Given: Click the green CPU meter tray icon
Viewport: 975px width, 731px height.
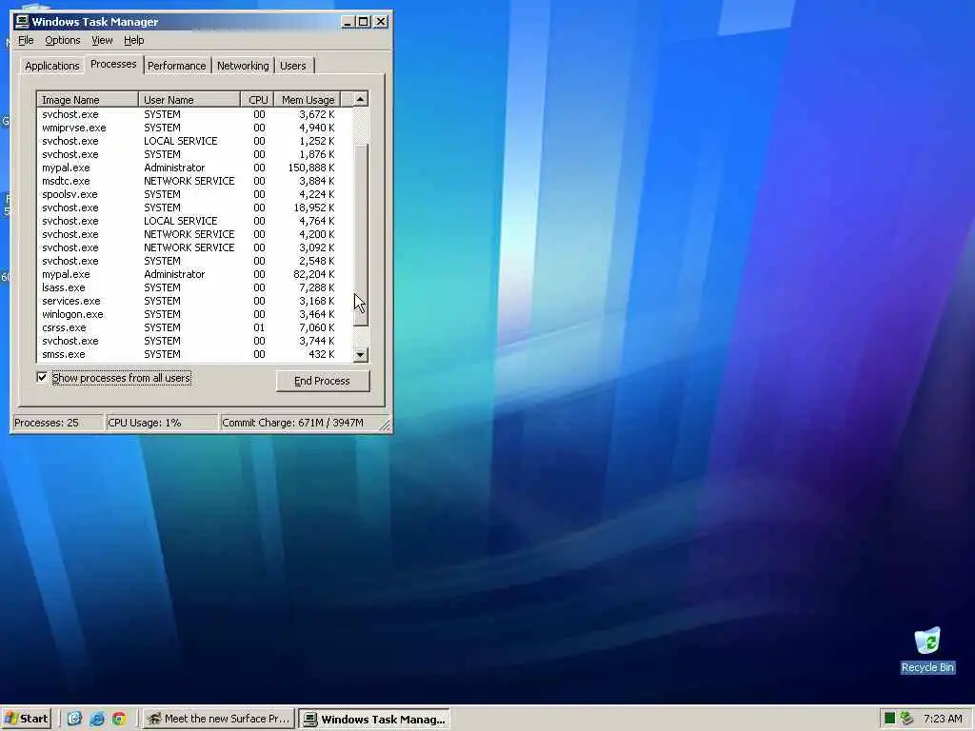Looking at the screenshot, I should coord(890,719).
